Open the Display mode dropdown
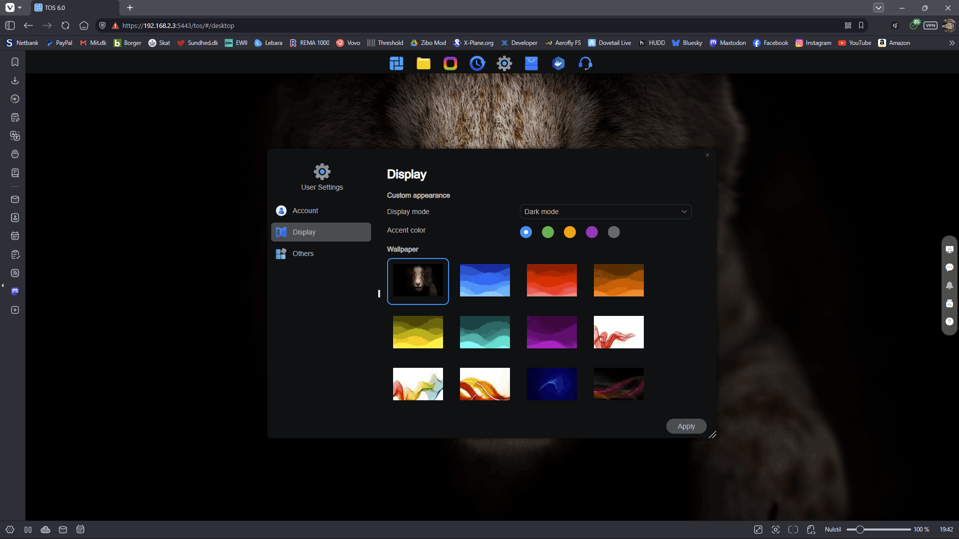 point(605,212)
